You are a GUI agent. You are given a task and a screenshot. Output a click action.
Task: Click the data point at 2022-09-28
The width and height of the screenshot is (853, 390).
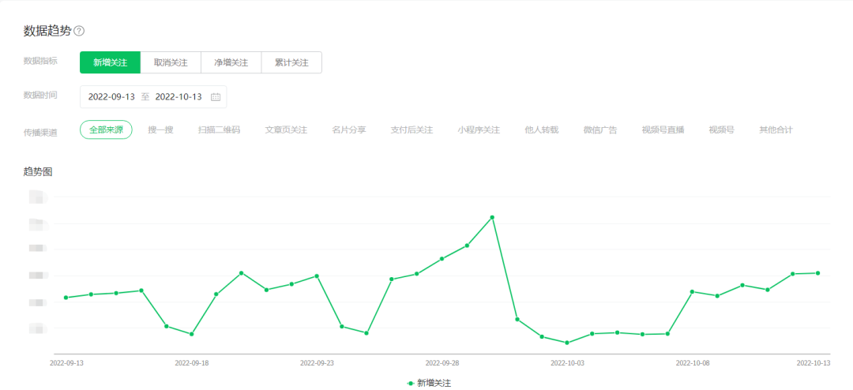point(442,259)
